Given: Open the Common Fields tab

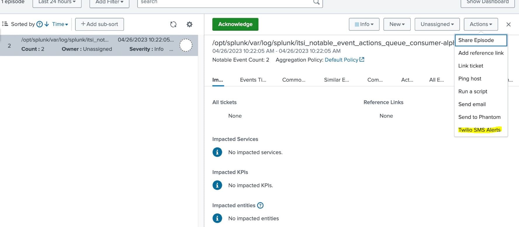Looking at the screenshot, I should pyautogui.click(x=294, y=80).
